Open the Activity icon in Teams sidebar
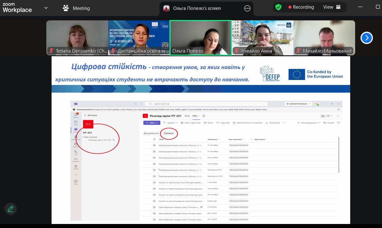The width and height of the screenshot is (382, 228). (76, 115)
